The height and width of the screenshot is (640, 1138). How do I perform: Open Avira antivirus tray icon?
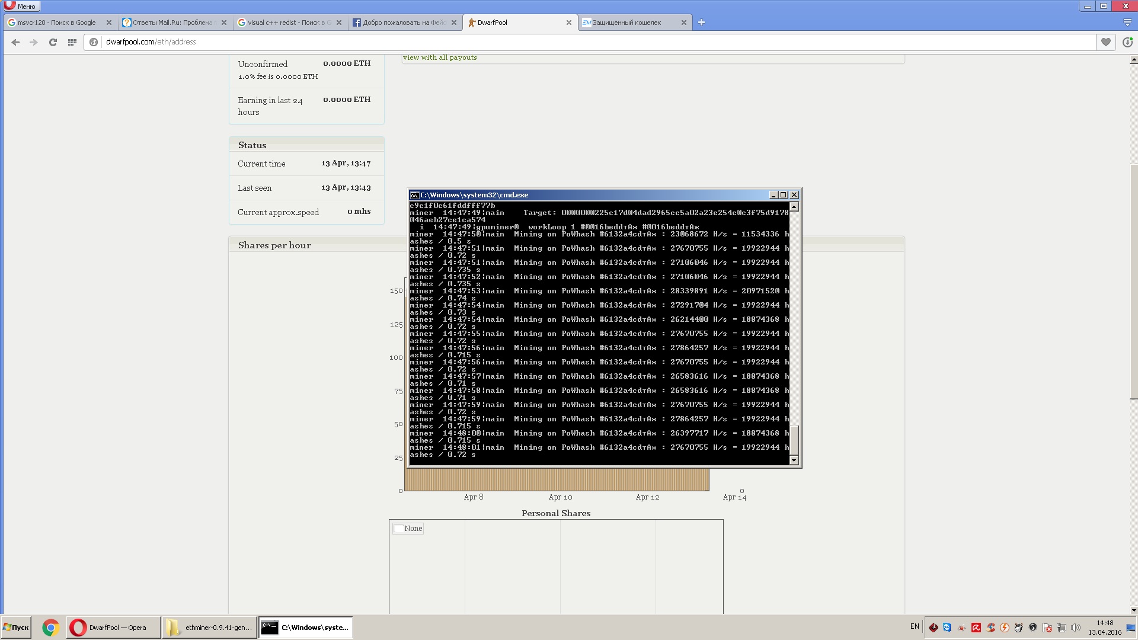point(976,628)
